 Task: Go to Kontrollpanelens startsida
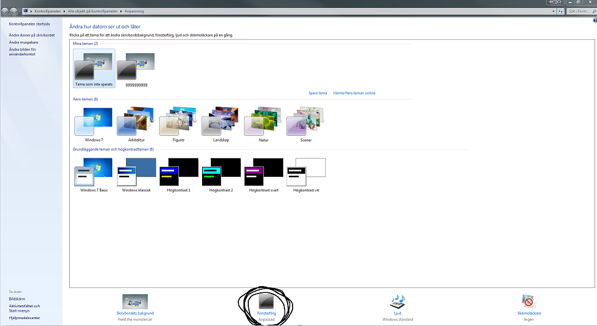[29, 24]
